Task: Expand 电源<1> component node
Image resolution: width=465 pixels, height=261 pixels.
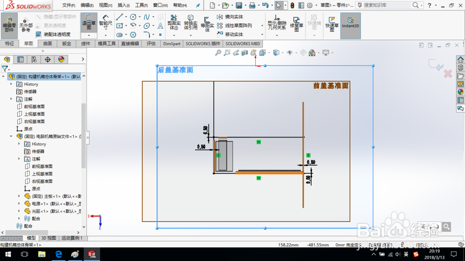Action: point(19,203)
